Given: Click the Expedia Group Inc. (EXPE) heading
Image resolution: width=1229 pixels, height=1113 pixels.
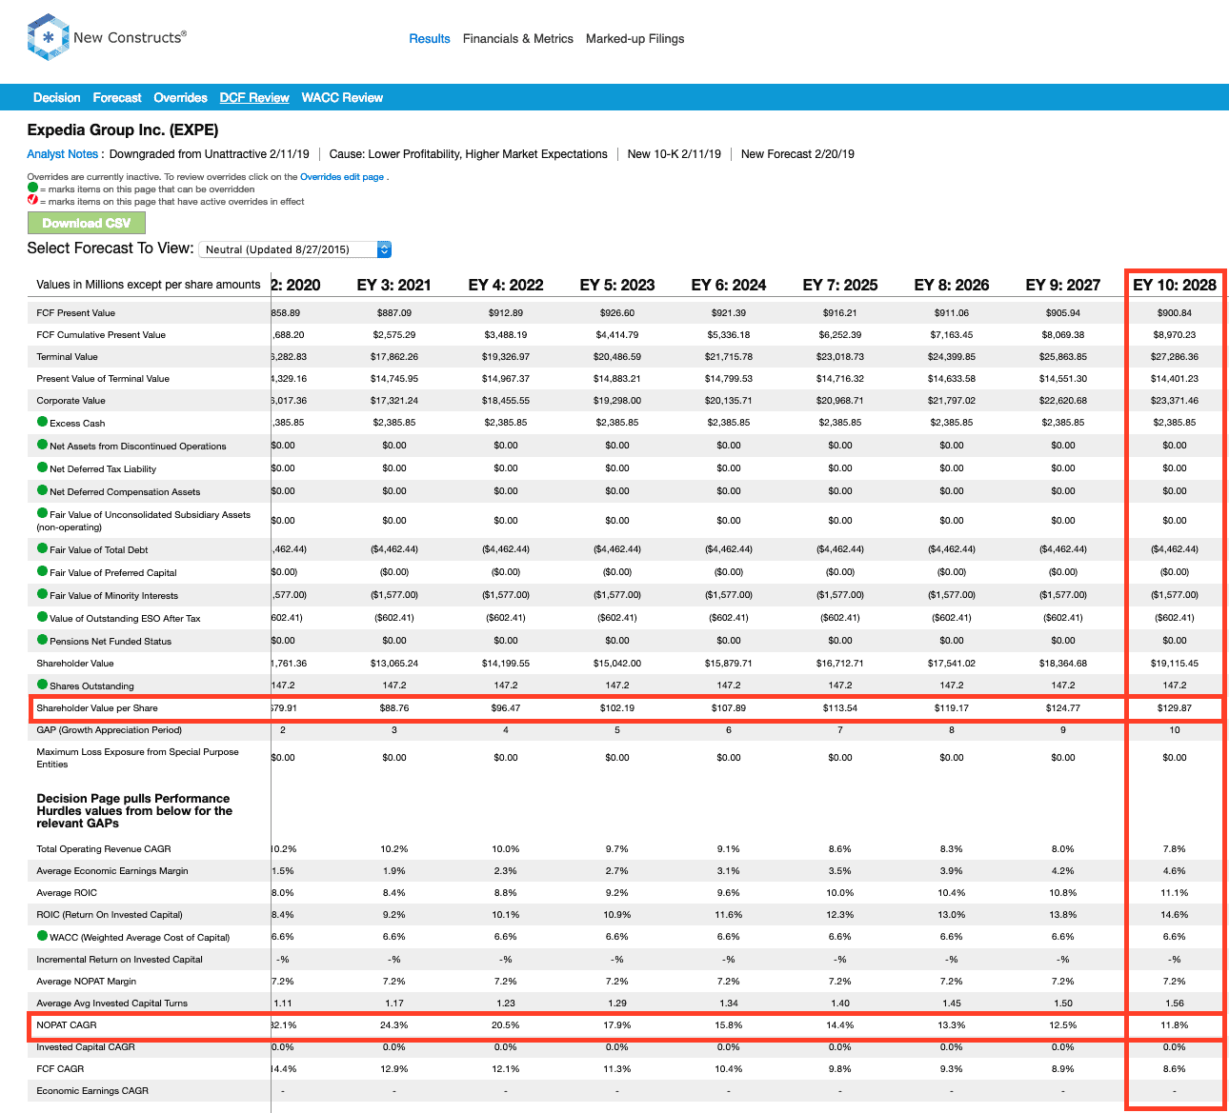Looking at the screenshot, I should [x=123, y=129].
